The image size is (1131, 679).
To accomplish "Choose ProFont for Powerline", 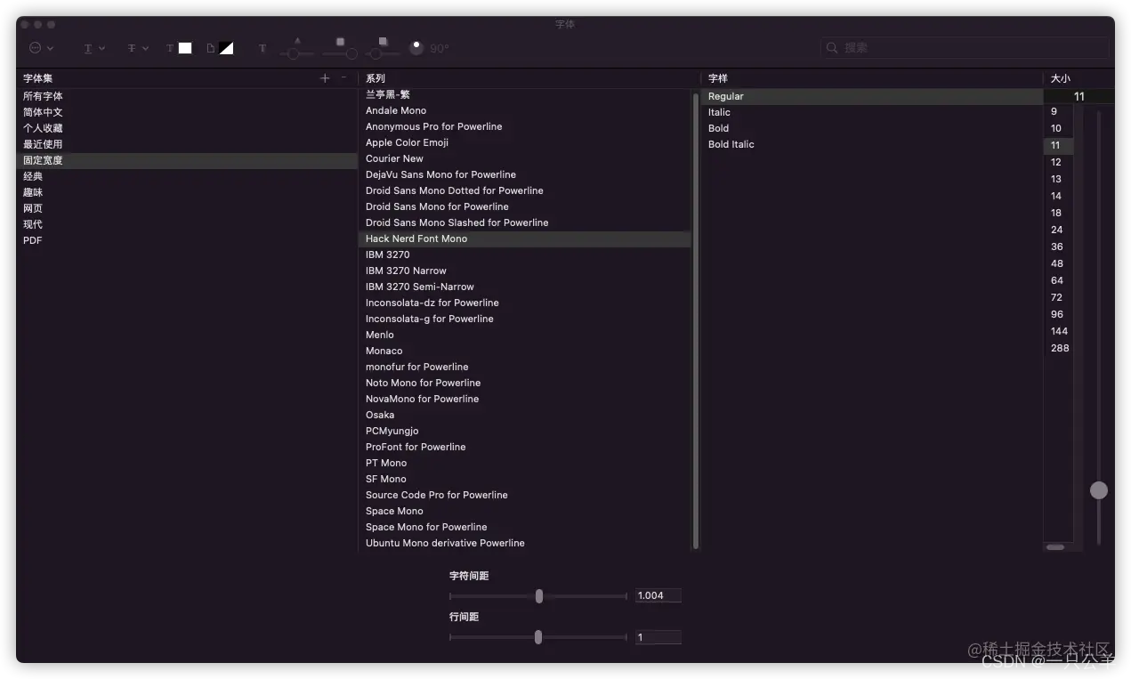I will tap(525, 447).
